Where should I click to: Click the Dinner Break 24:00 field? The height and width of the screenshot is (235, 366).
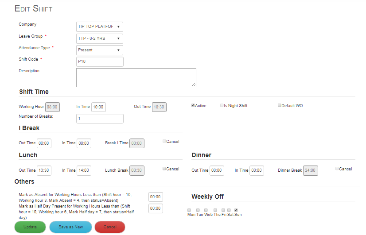pos(311,170)
